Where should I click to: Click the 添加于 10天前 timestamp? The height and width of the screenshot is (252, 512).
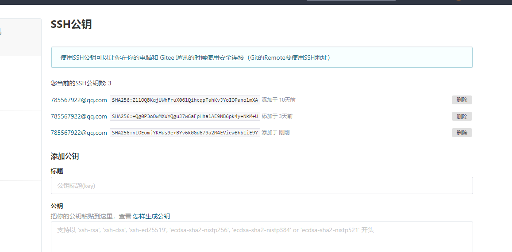point(278,100)
